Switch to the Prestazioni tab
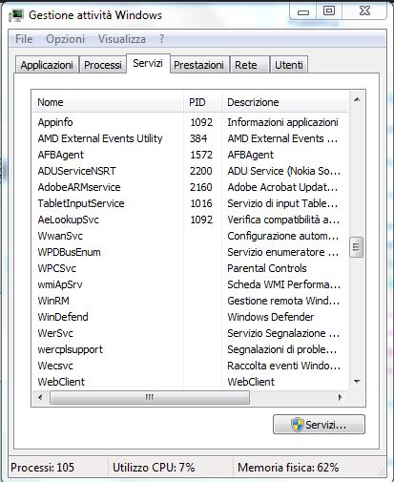This screenshot has height=482, width=394. click(x=198, y=65)
